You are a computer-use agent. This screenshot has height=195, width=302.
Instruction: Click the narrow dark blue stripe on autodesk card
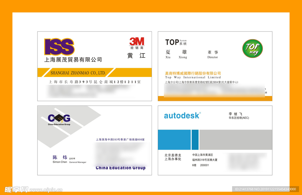pyautogui.click(x=195, y=140)
